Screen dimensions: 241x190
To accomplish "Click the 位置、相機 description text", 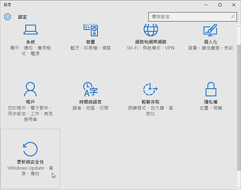I will pos(211,108).
